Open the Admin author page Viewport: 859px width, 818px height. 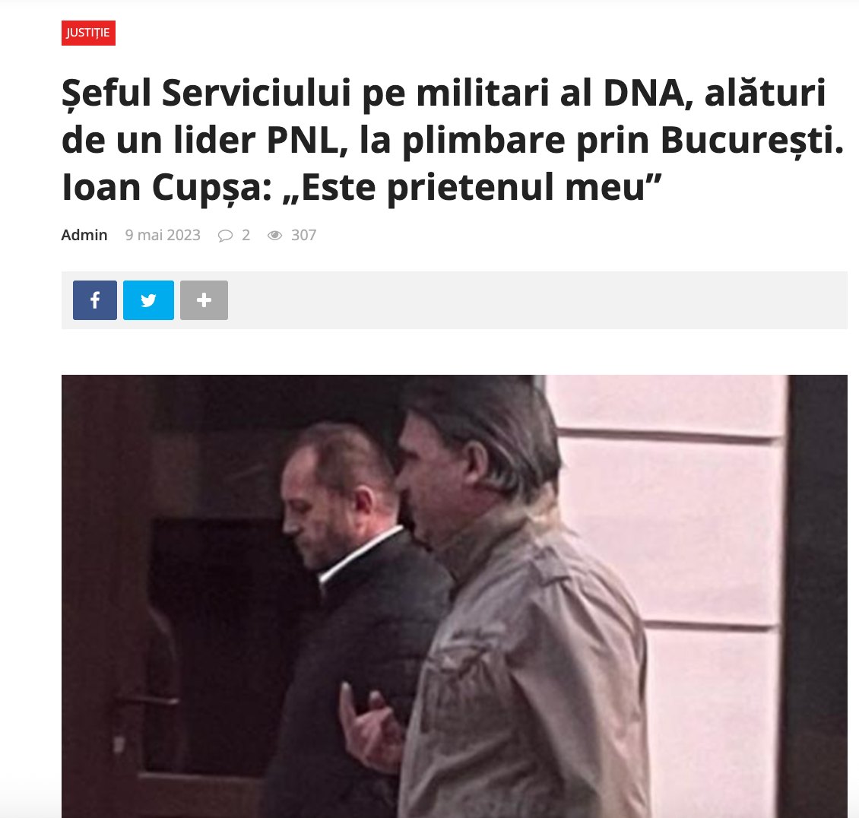84,235
